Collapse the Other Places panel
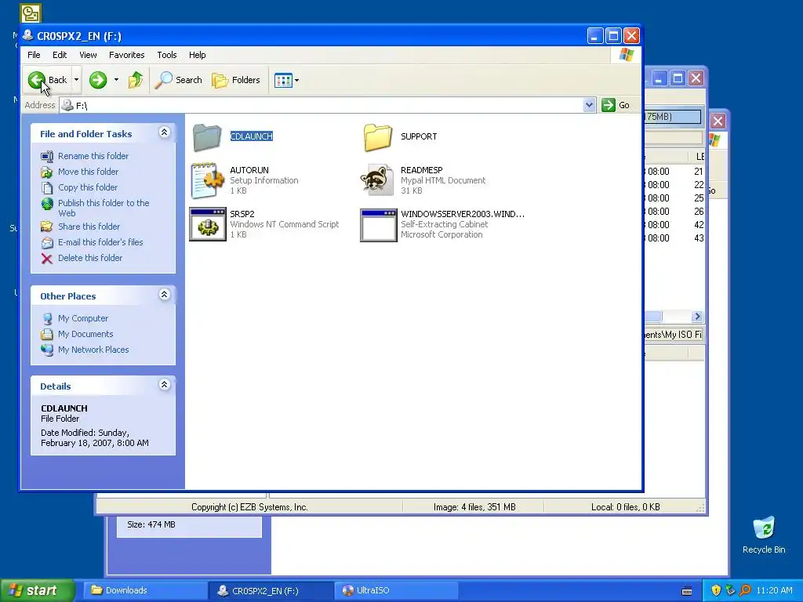The image size is (803, 602). pos(165,295)
